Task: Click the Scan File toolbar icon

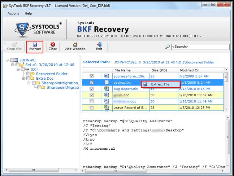Action: [14, 45]
